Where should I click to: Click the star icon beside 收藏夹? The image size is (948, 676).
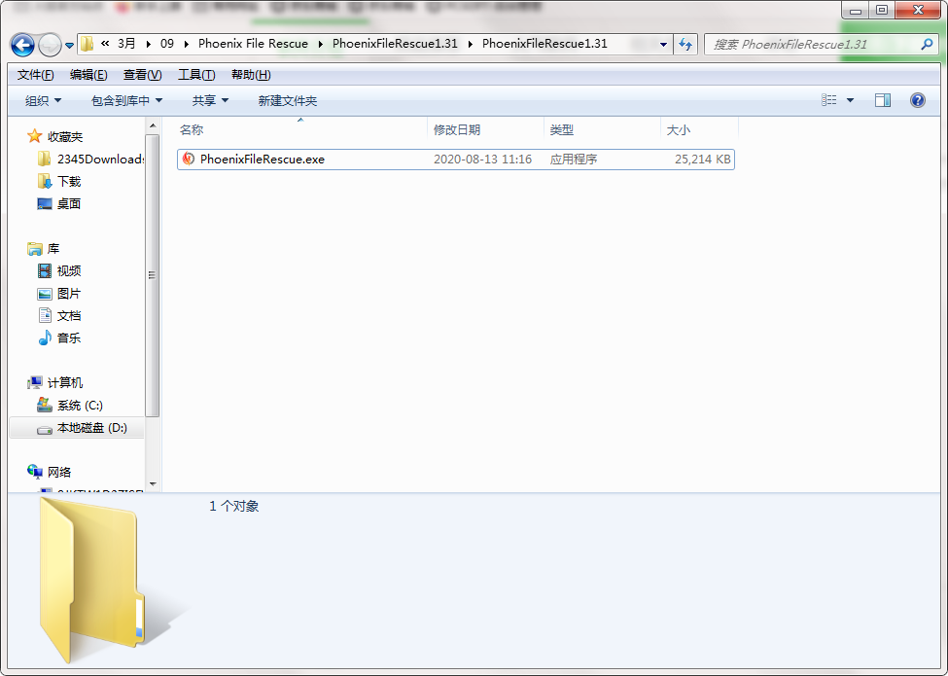point(34,136)
